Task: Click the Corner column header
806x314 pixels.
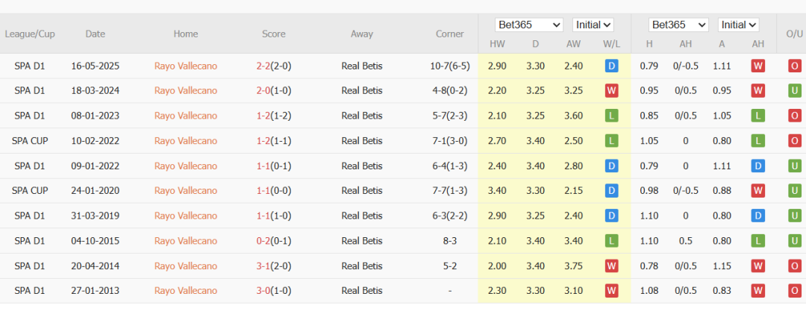Action: point(450,34)
